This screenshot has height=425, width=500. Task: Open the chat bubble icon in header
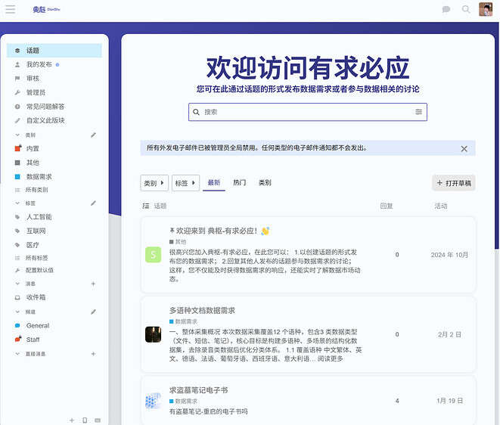pos(446,10)
